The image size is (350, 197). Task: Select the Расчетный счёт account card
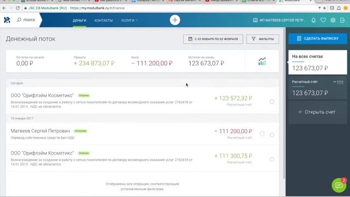tap(318, 88)
